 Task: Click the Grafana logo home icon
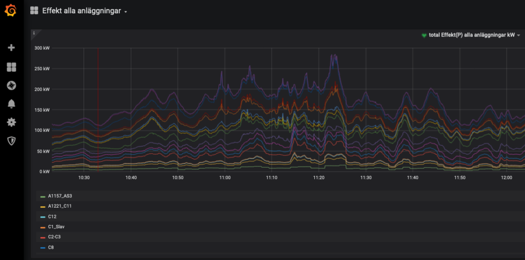point(11,11)
